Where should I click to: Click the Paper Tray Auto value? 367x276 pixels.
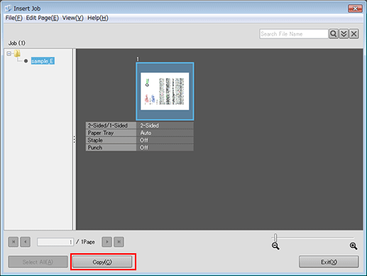click(x=165, y=133)
